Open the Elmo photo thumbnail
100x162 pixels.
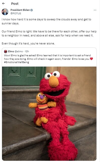coord(49,114)
